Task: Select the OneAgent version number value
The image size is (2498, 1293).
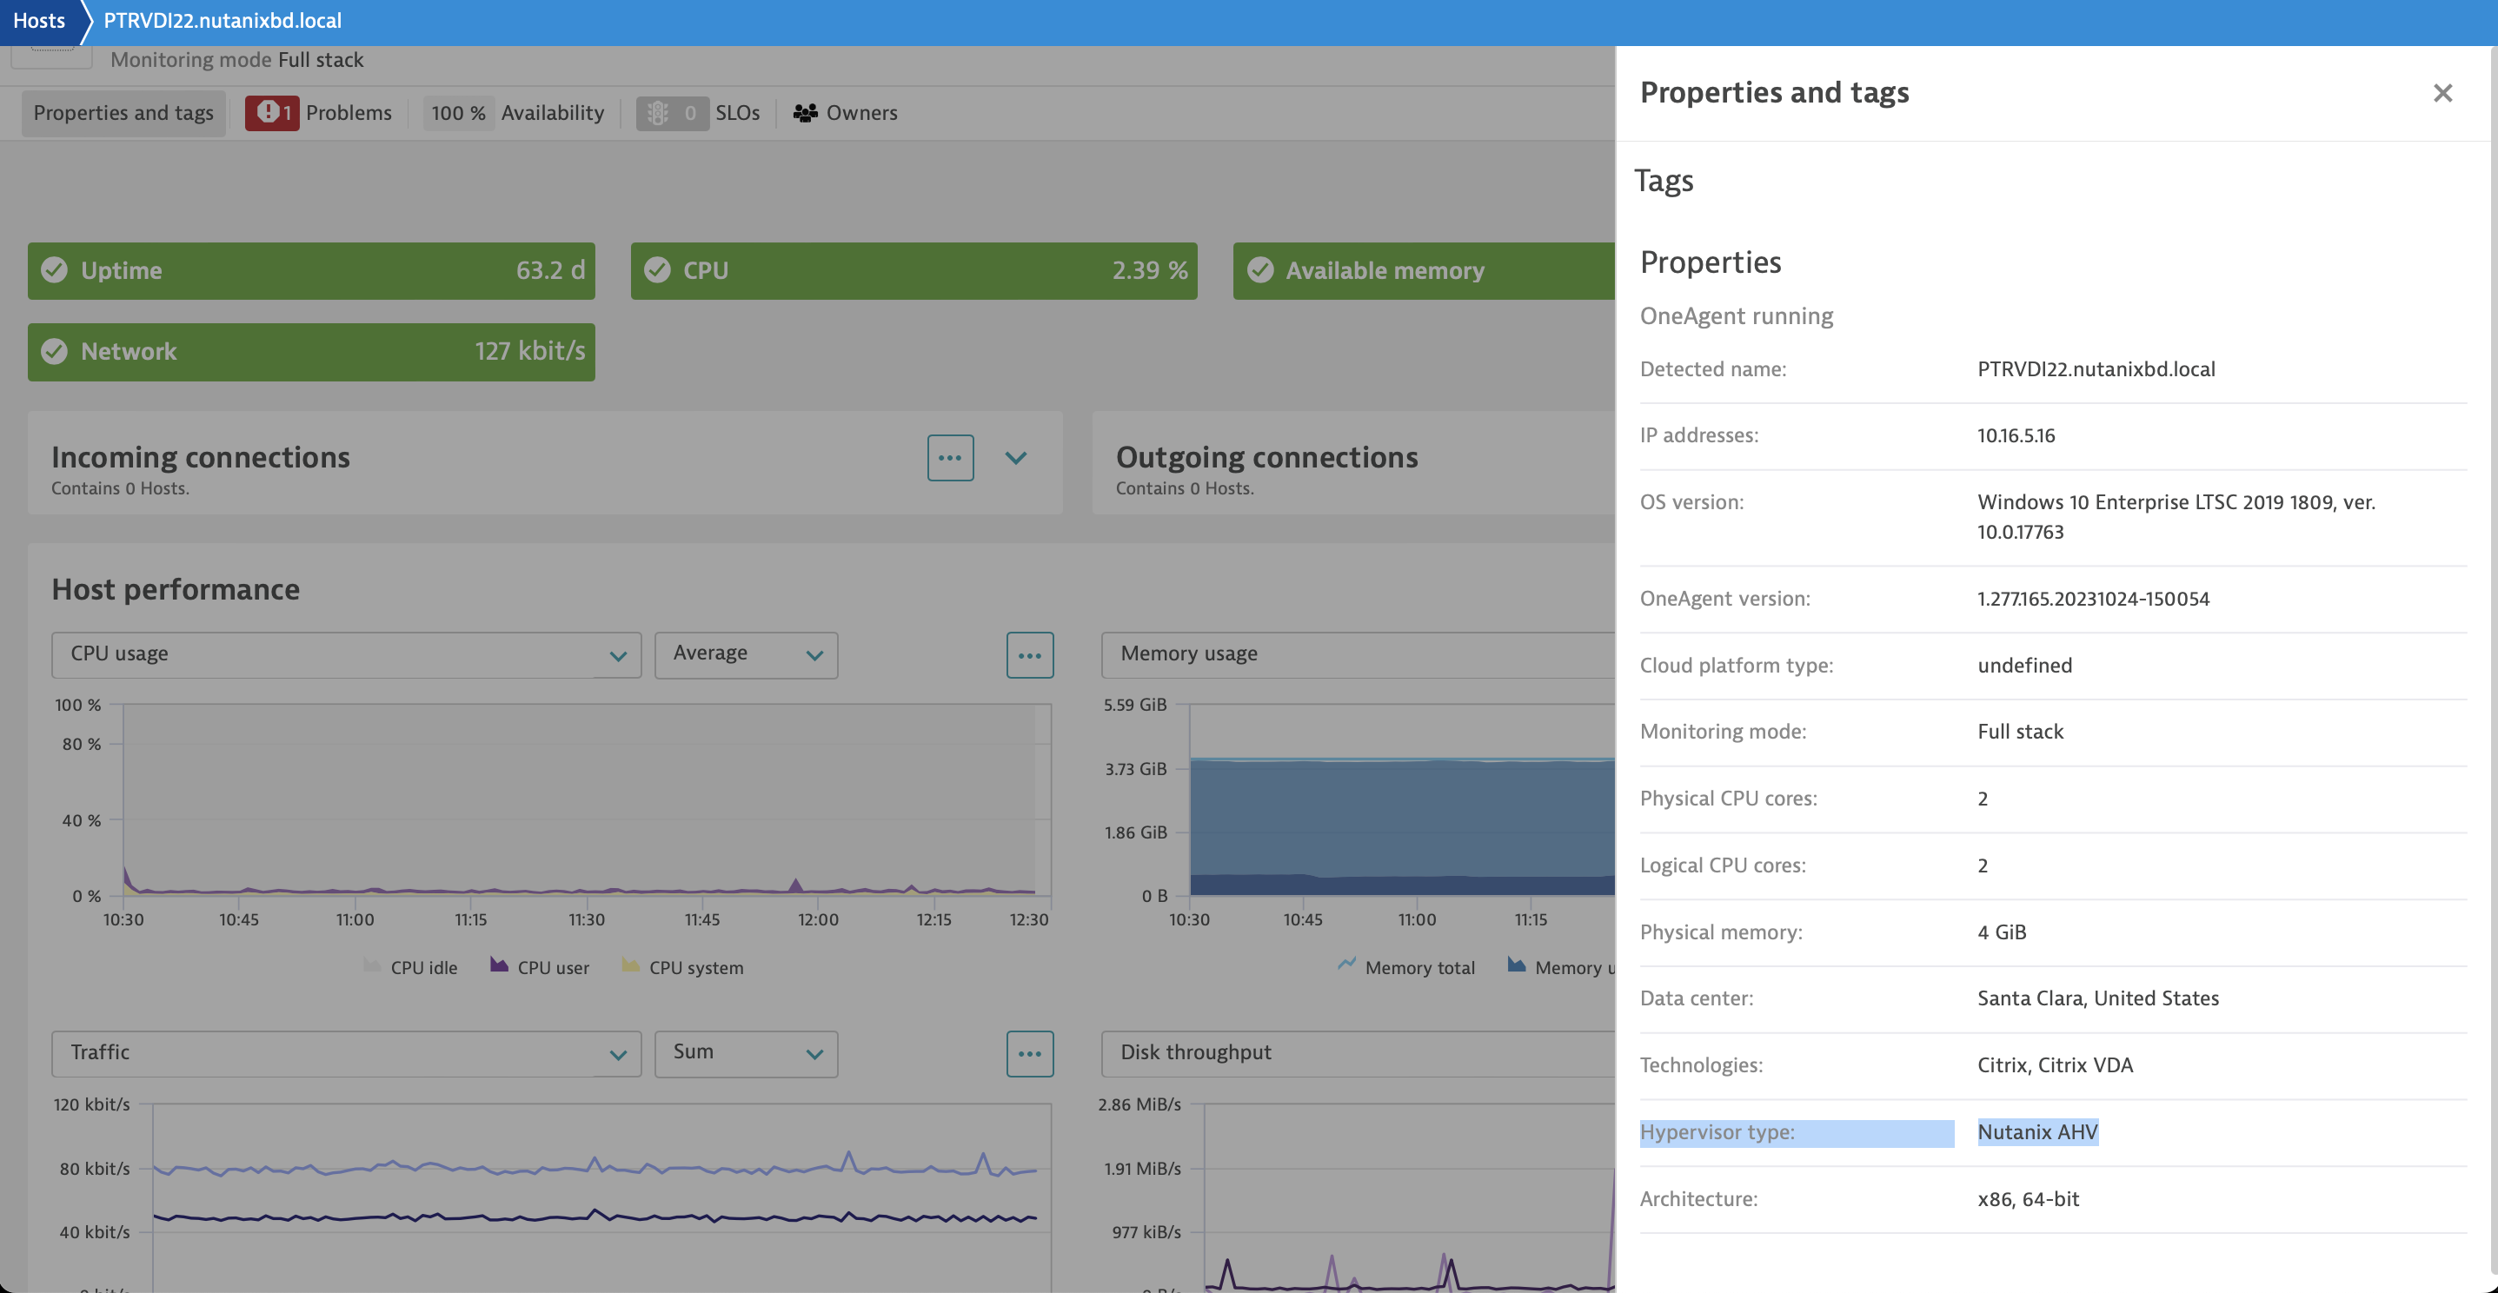Action: [2094, 599]
